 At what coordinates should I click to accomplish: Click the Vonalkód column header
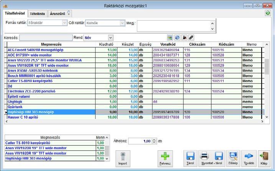(168, 44)
